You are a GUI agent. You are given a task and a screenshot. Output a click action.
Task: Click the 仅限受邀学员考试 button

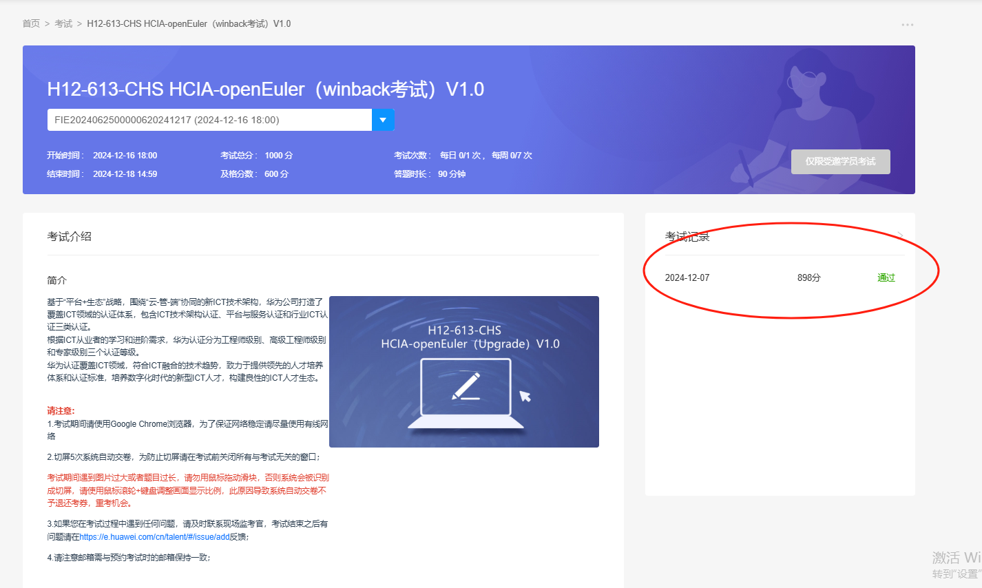840,162
